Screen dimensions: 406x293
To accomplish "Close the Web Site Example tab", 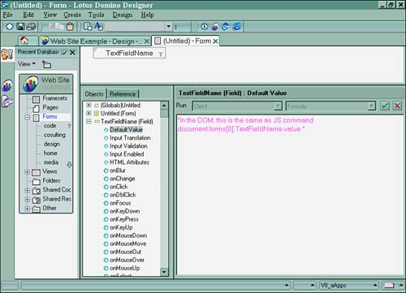I will (x=146, y=41).
